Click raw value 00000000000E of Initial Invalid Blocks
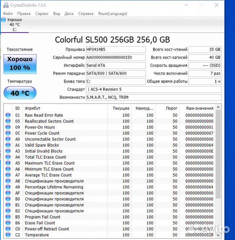 point(199,151)
